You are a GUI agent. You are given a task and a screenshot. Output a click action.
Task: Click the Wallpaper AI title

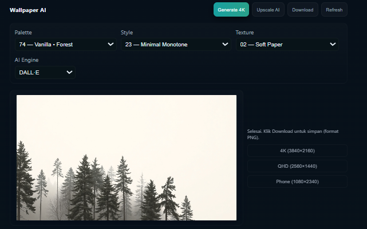pos(28,10)
